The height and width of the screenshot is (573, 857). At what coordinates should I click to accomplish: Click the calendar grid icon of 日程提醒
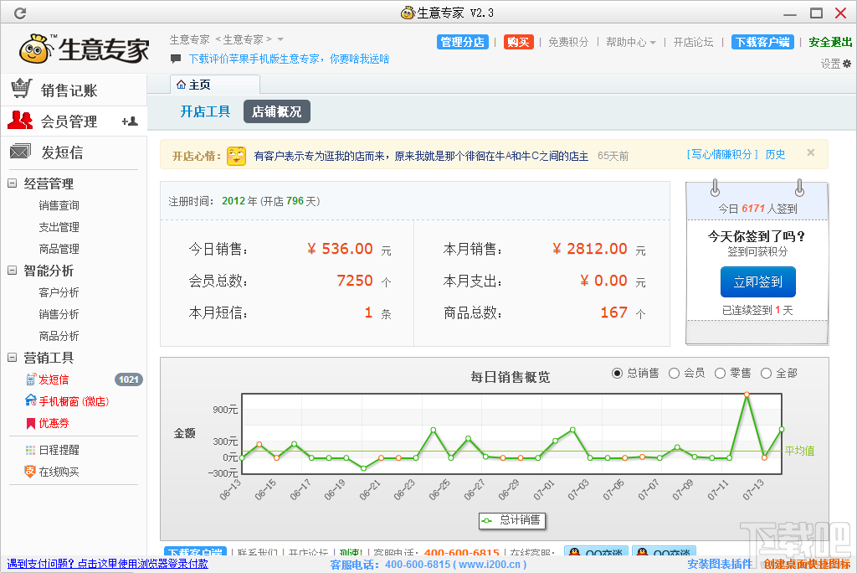[31, 451]
